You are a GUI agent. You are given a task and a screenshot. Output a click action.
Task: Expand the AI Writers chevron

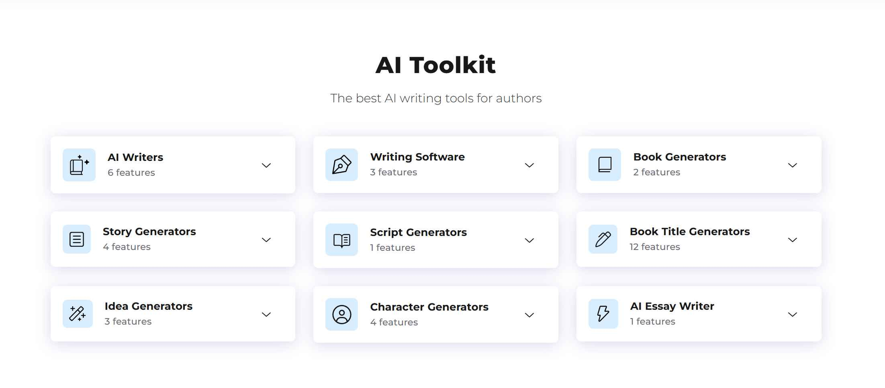coord(267,165)
